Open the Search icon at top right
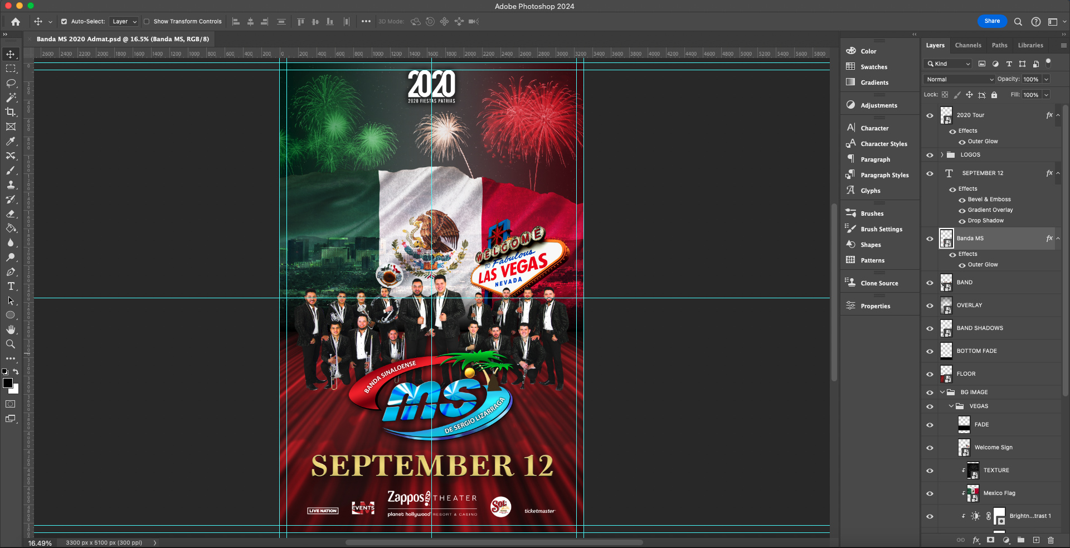 [x=1018, y=22]
